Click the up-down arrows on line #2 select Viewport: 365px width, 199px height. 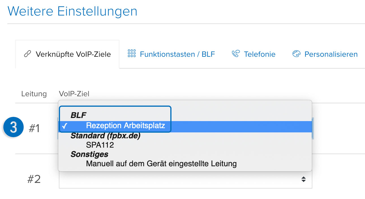click(303, 179)
